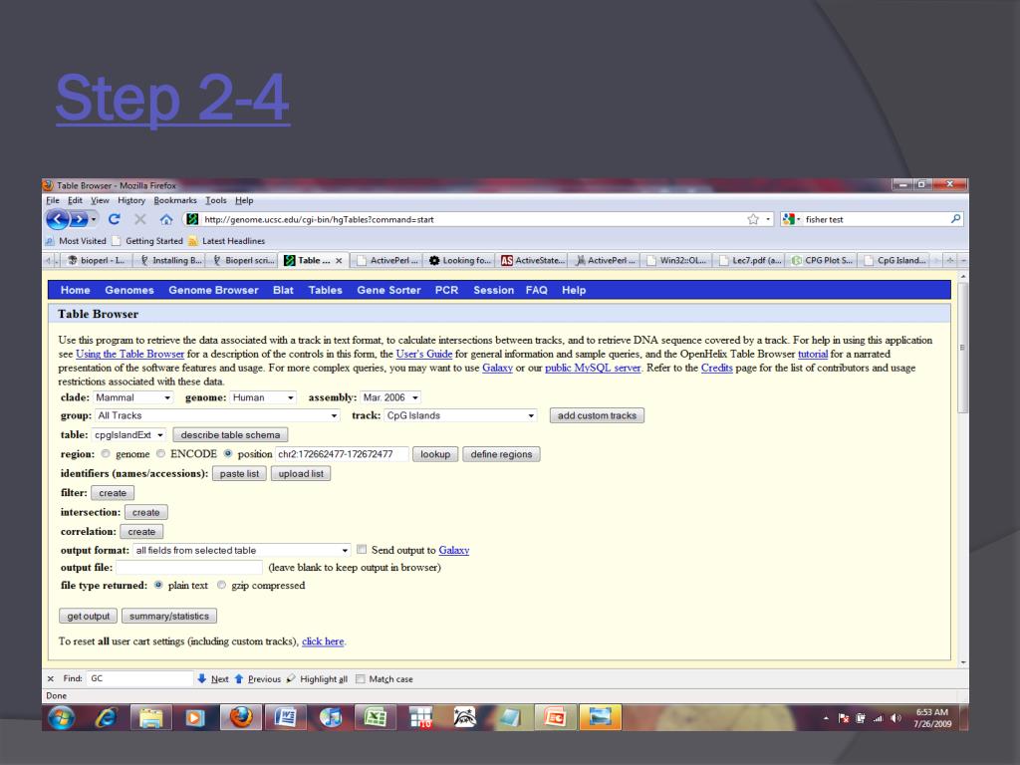Click Highlight all in find bar
The image size is (1020, 765).
317,679
